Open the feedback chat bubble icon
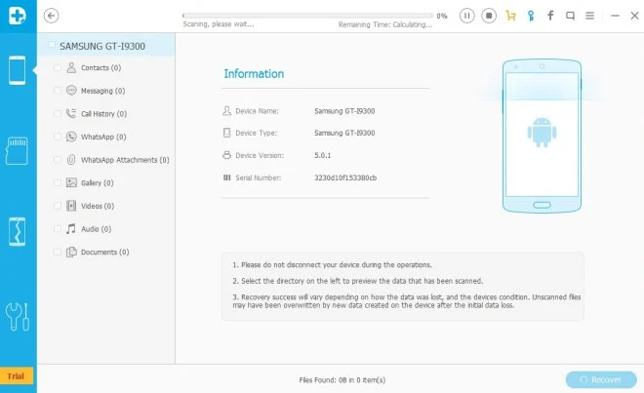Screen dimensions: 644x393 coord(570,16)
